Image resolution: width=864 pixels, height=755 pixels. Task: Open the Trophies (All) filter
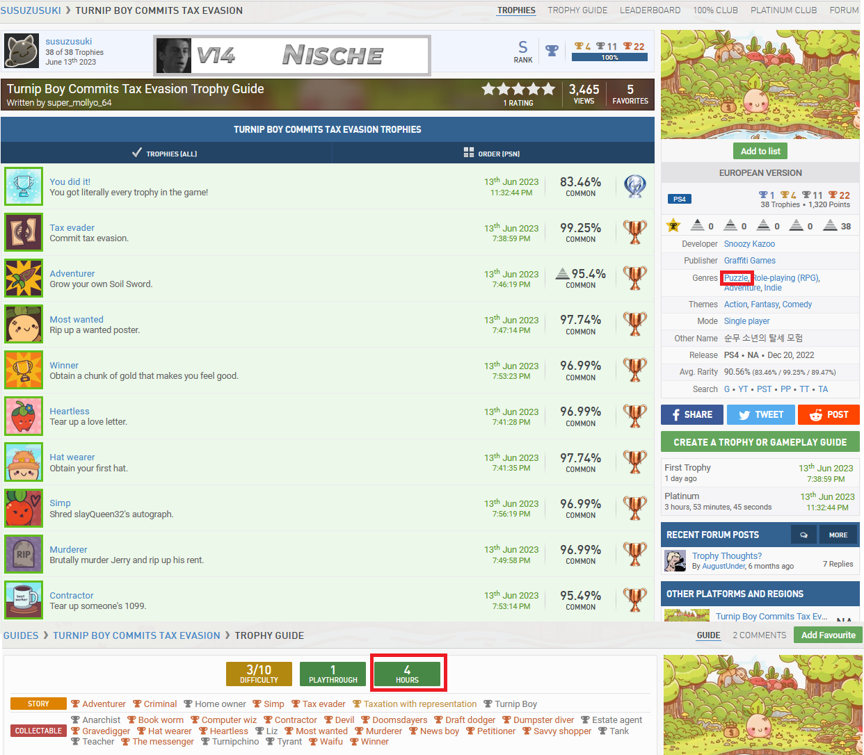tap(166, 153)
